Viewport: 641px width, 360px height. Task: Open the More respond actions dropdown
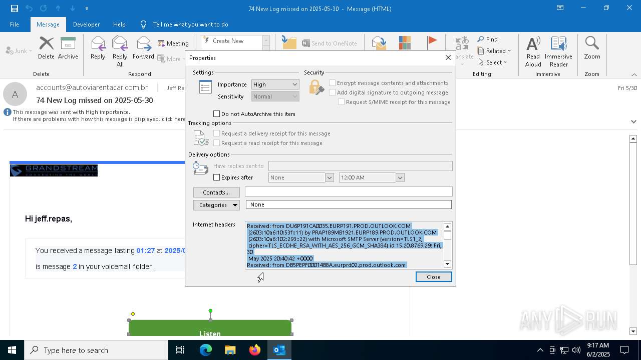pos(171,58)
